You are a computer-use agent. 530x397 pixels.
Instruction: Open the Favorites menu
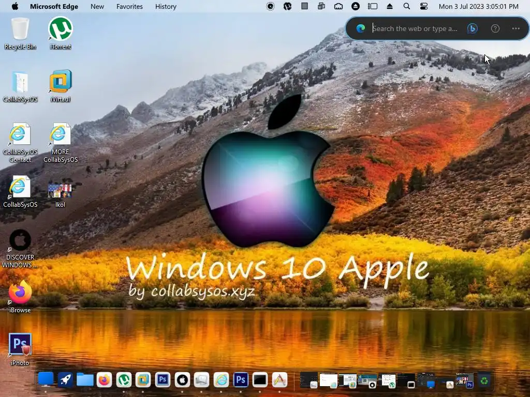[129, 6]
